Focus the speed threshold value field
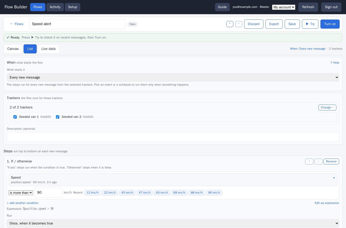 click(48, 193)
